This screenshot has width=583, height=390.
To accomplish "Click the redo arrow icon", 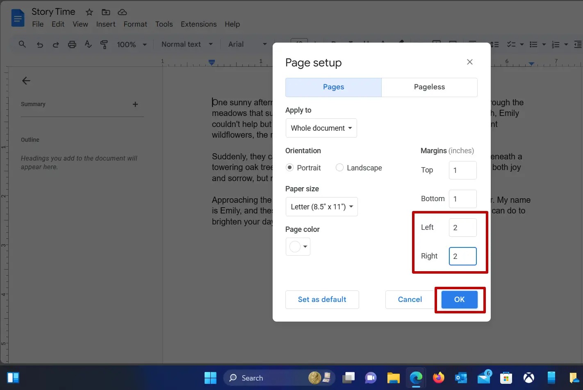I will pos(56,45).
